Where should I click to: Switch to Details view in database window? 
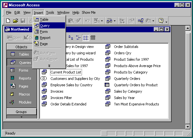[93, 38]
